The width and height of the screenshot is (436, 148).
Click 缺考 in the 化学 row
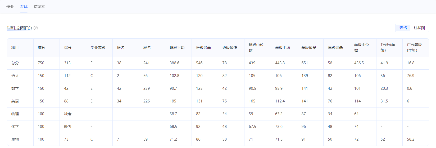(x=68, y=127)
